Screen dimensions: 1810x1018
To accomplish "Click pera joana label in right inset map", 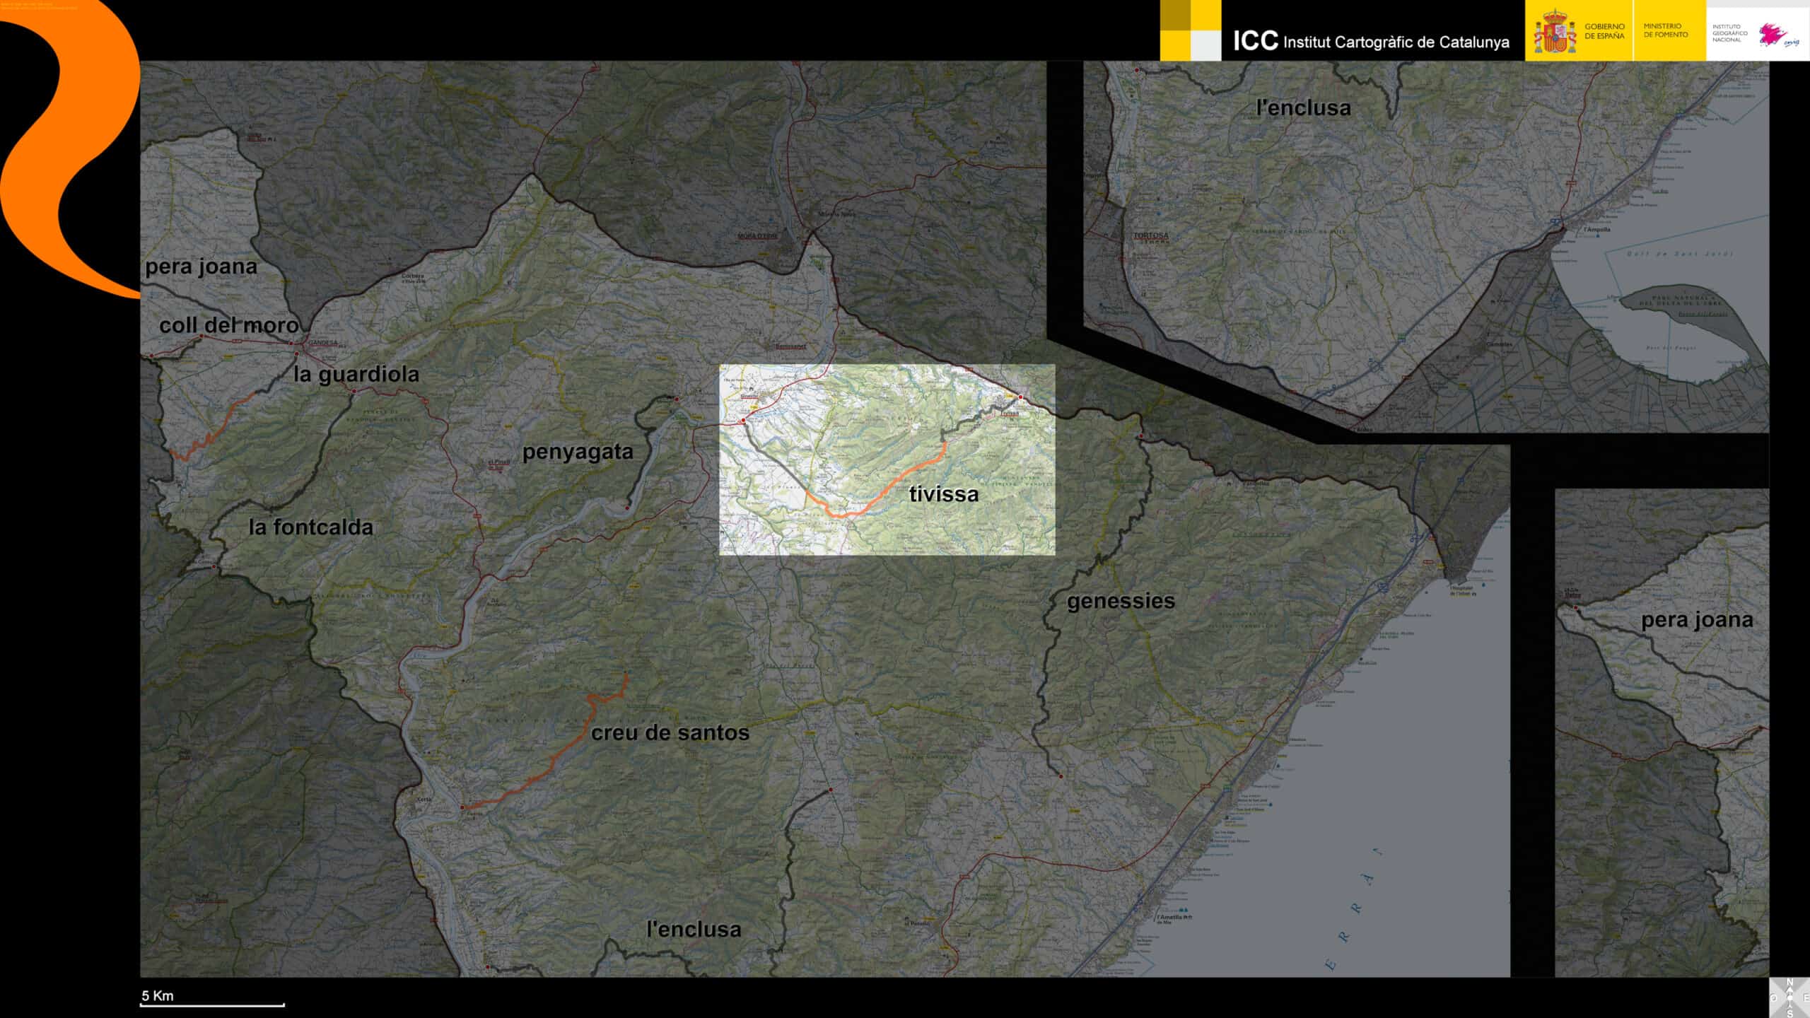I will pos(1696,620).
